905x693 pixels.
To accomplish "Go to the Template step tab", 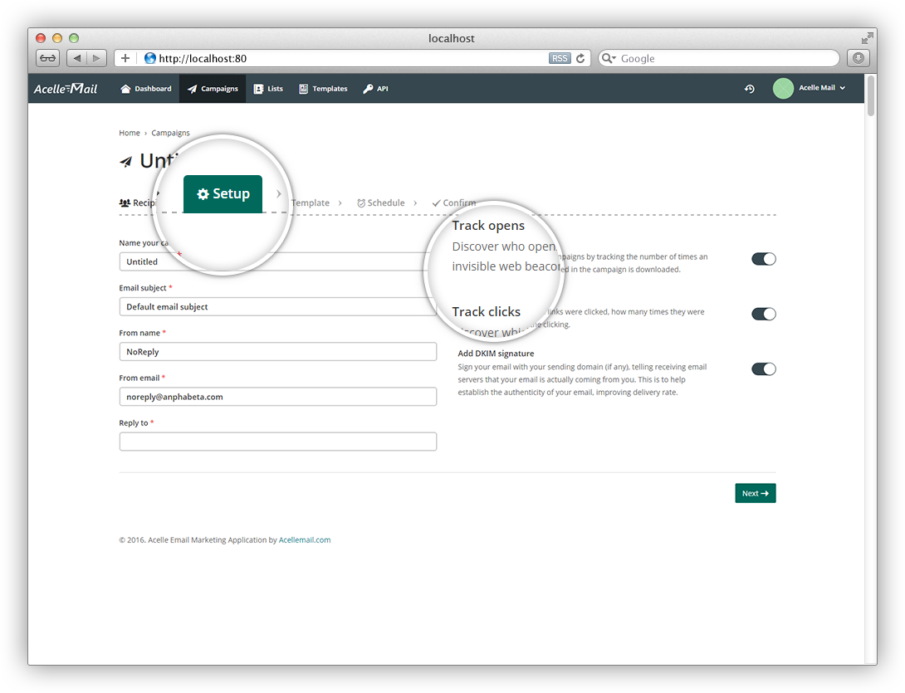I will 310,203.
